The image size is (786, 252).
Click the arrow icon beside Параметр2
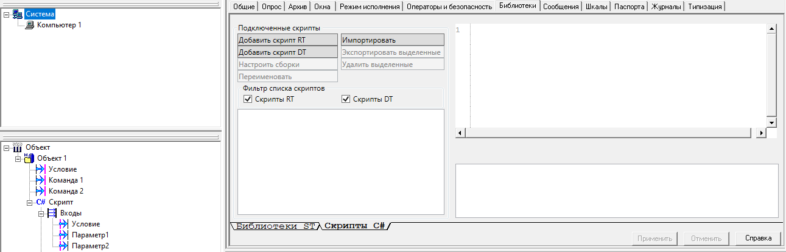(64, 246)
